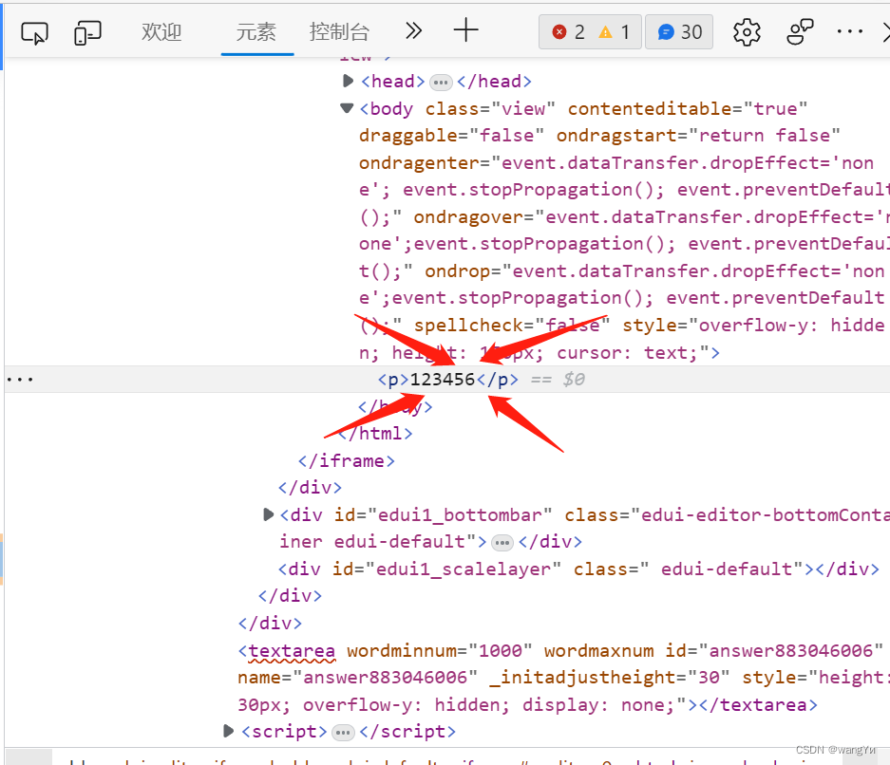Image resolution: width=890 pixels, height=765 pixels.
Task: Open errors and warnings counter
Action: pos(590,31)
